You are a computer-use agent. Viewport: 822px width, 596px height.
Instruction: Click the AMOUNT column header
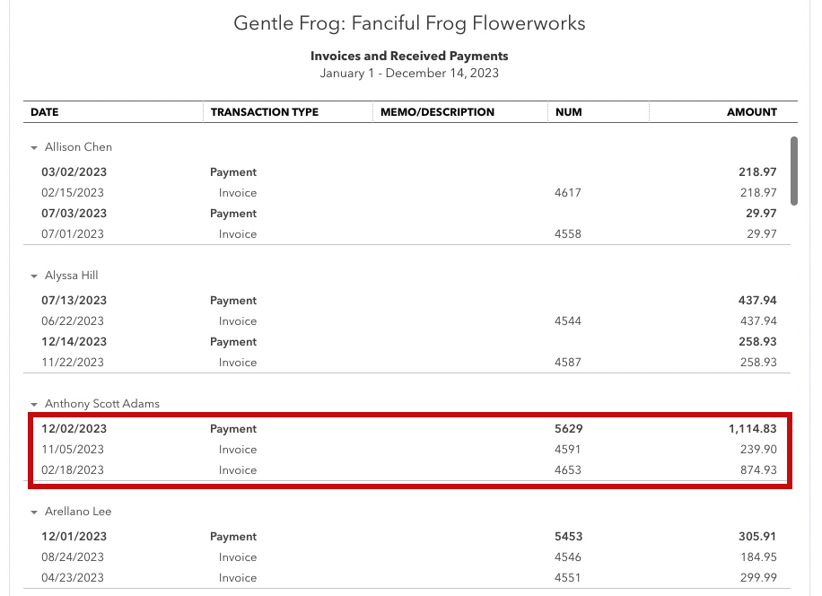click(752, 112)
